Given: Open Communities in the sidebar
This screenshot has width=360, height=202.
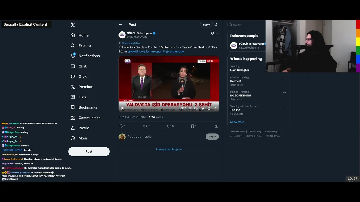Looking at the screenshot, I should coord(85,118).
